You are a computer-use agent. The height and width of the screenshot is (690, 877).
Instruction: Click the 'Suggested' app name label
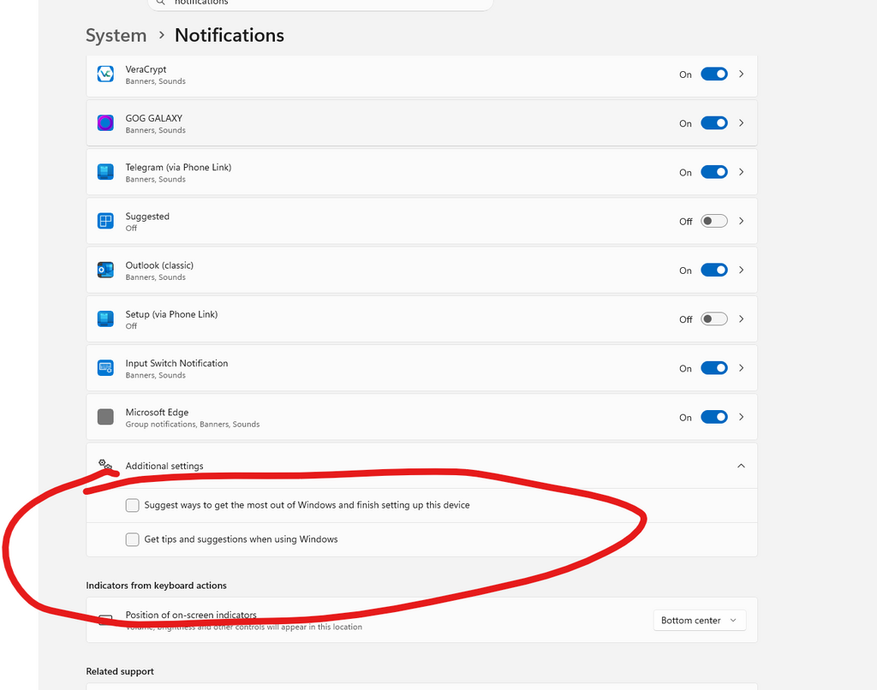[x=147, y=217]
